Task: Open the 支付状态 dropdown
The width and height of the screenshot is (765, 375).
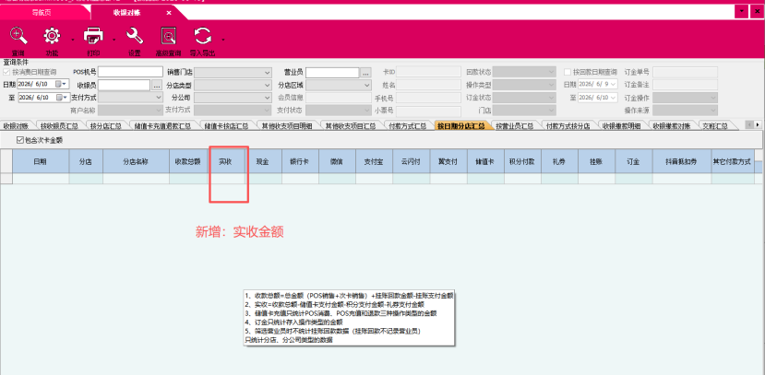Action: 339,110
